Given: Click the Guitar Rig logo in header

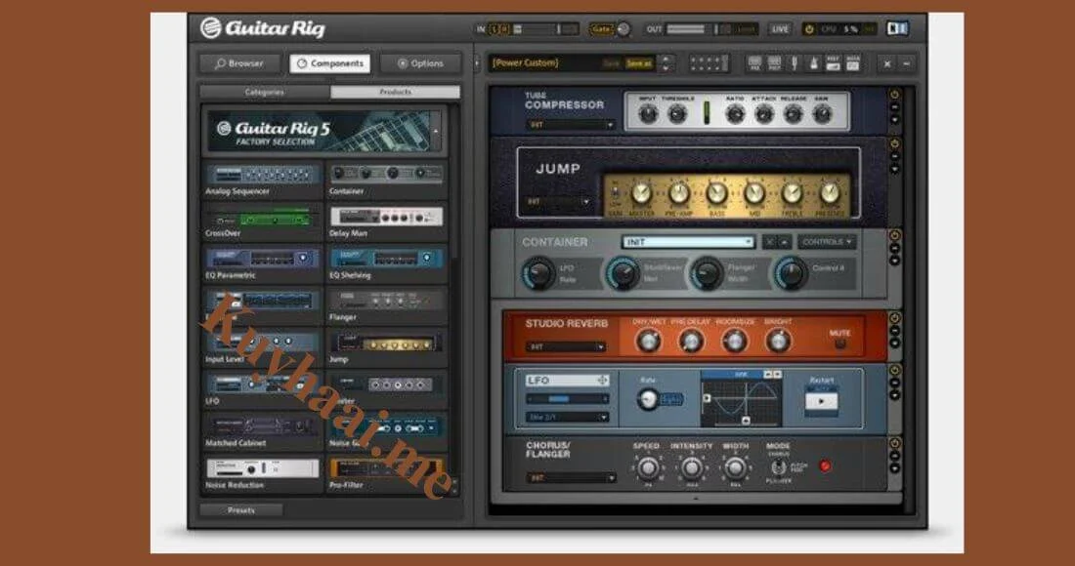Looking at the screenshot, I should (263, 28).
